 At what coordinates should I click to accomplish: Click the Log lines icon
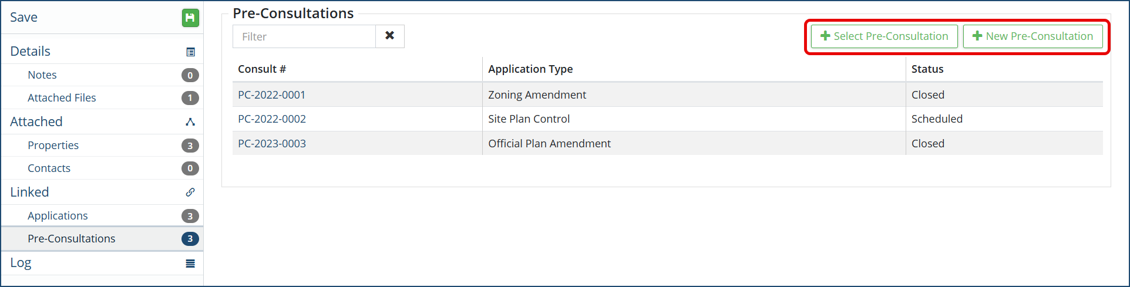coord(190,264)
